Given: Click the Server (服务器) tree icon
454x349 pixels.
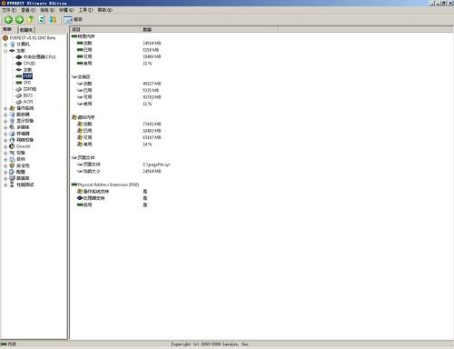Looking at the screenshot, I should point(12,115).
